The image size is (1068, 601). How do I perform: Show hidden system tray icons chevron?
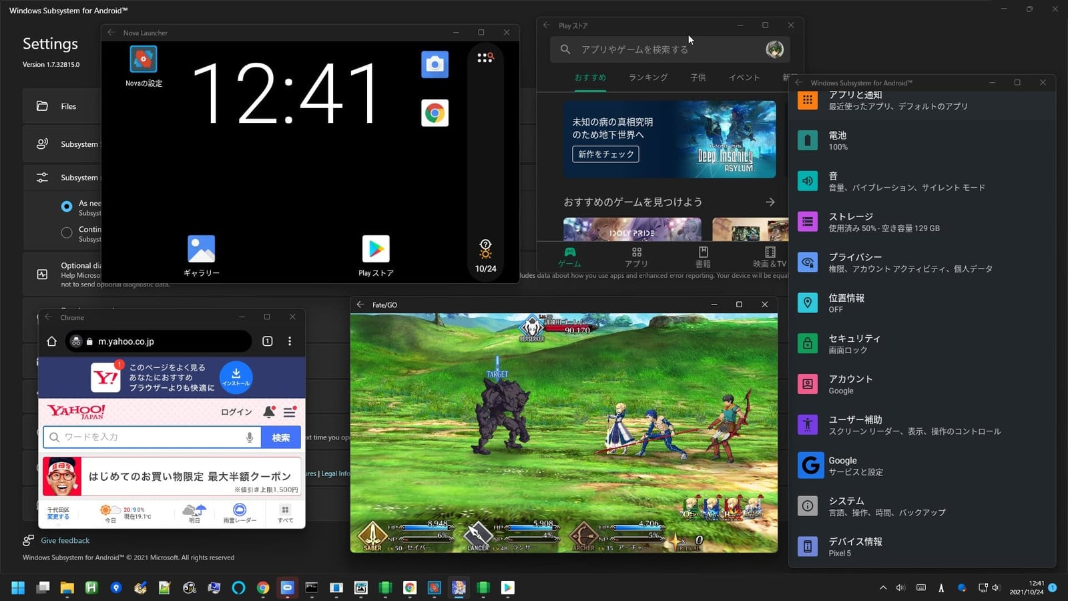coord(883,588)
